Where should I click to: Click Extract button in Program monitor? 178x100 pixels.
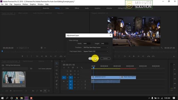tap(153, 56)
